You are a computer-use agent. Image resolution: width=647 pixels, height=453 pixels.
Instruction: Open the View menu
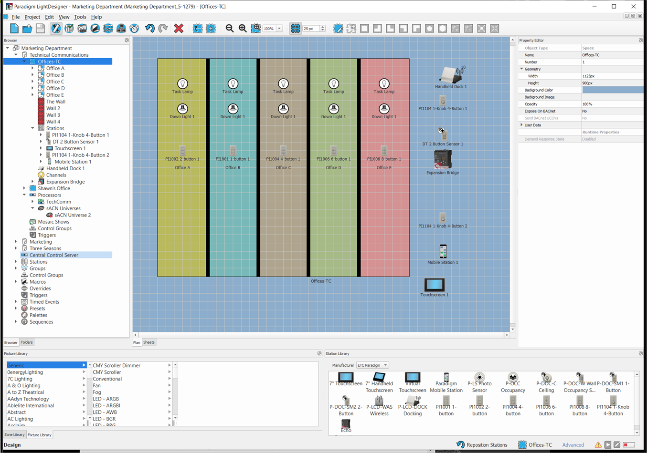(64, 17)
